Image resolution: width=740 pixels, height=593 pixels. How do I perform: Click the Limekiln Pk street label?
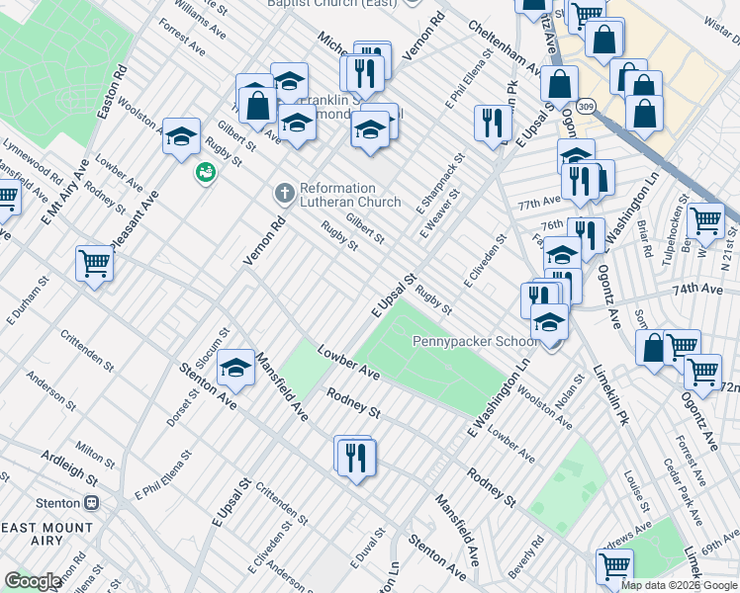pyautogui.click(x=610, y=394)
